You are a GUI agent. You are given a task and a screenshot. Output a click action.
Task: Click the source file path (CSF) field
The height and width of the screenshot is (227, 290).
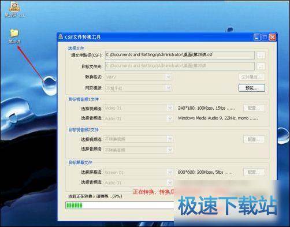180,55
